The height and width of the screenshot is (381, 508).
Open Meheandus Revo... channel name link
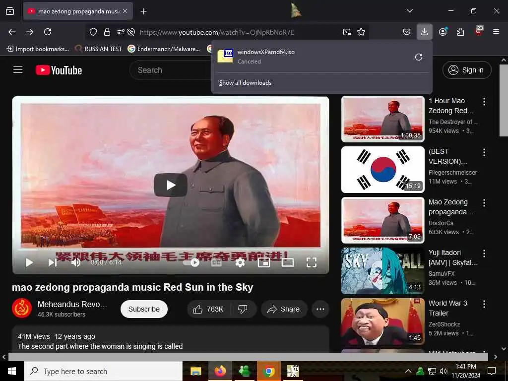[72, 304]
